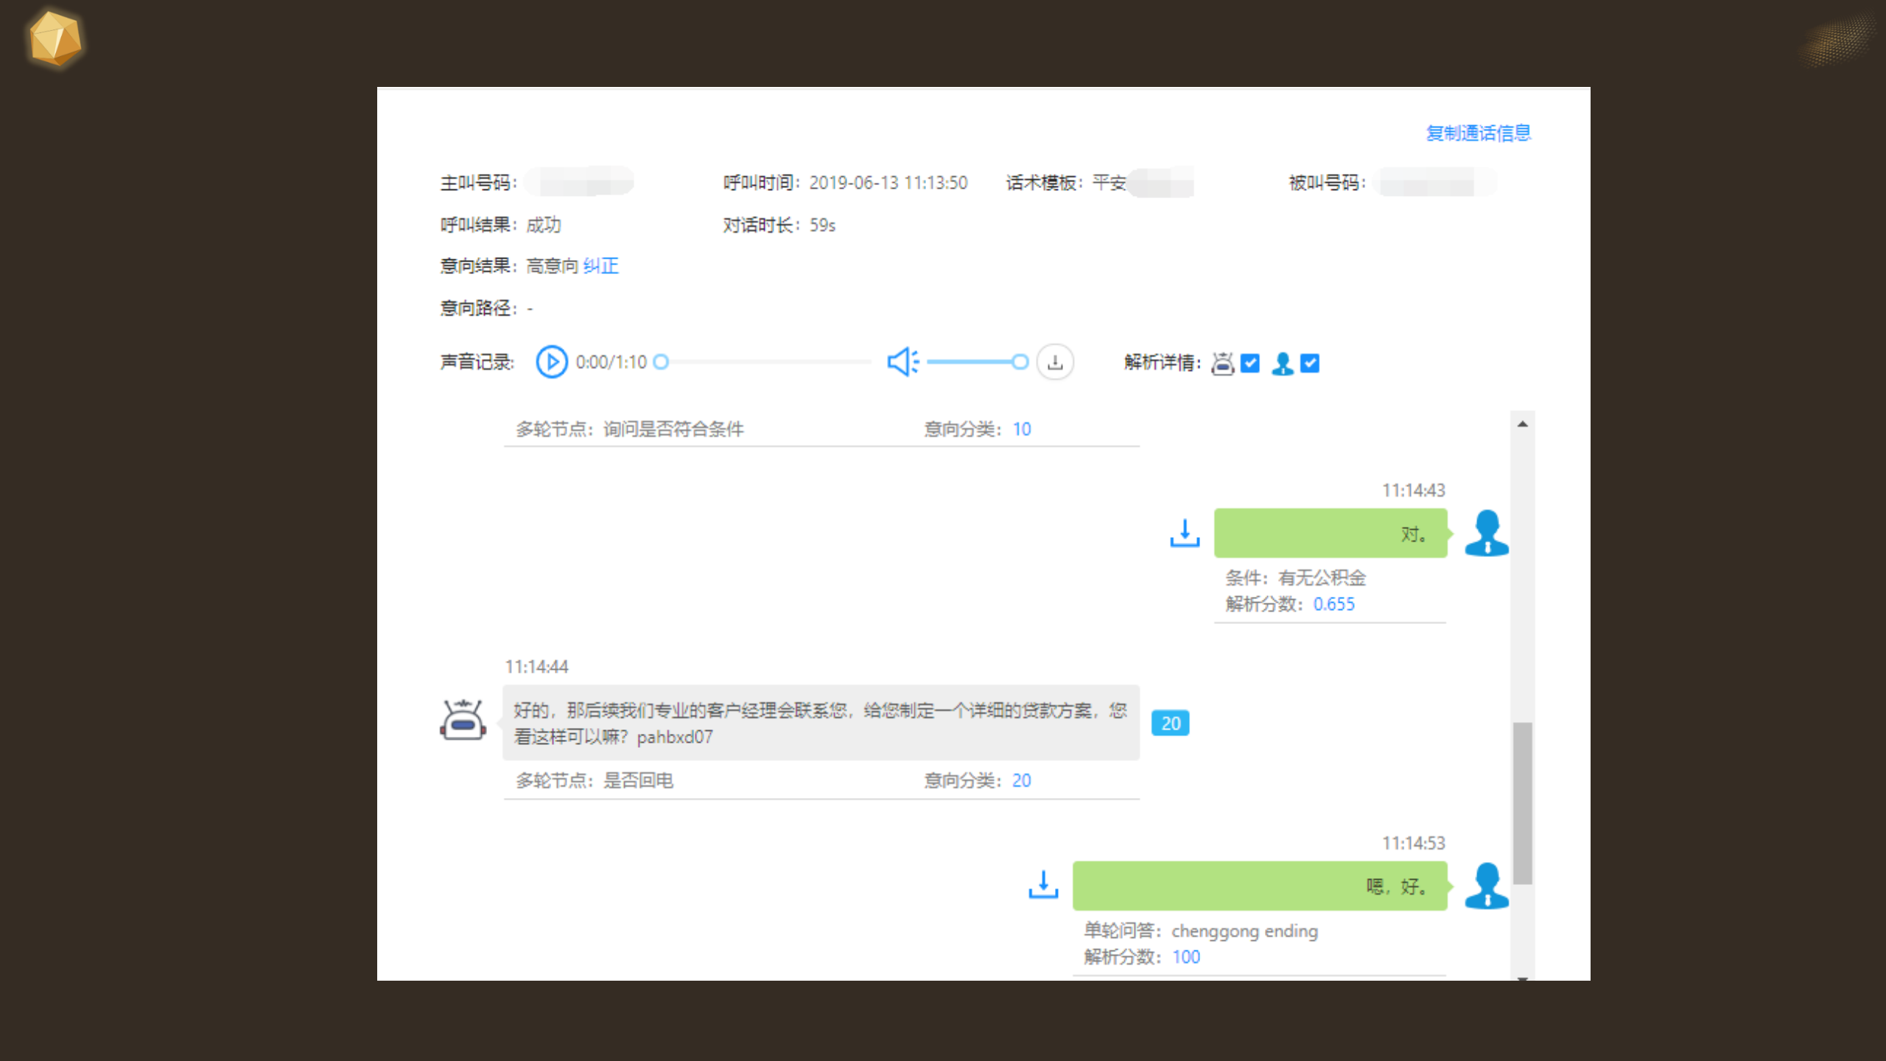Toggle the customer analysis details checkbox
The width and height of the screenshot is (1886, 1061).
tap(1310, 363)
